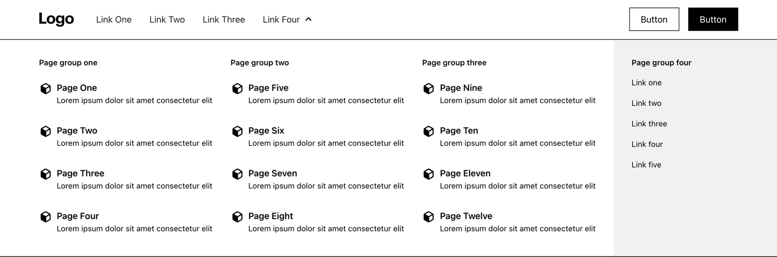Select Link Two in the navigation bar

point(167,19)
